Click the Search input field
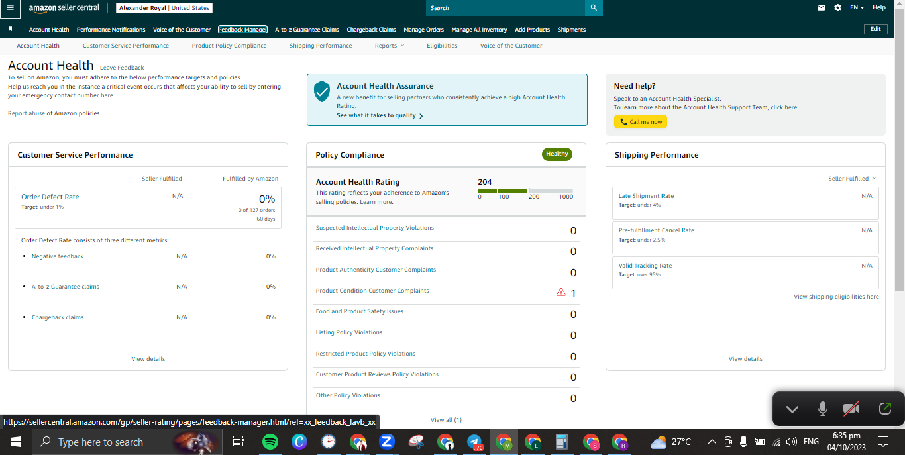The width and height of the screenshot is (905, 455). click(506, 8)
